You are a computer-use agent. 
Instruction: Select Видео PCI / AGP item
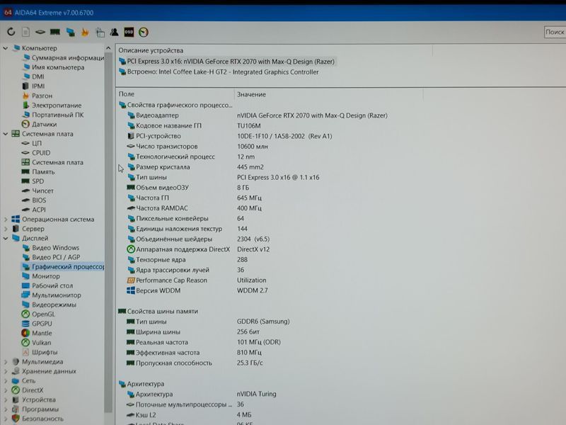pyautogui.click(x=51, y=257)
